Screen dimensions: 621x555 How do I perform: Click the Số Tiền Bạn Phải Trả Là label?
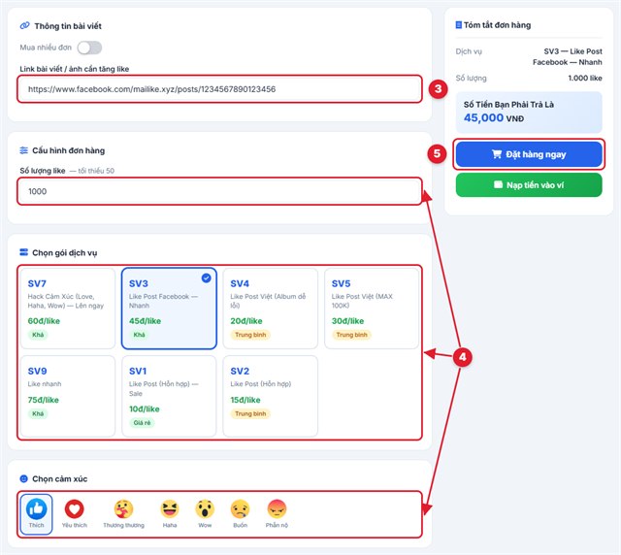[x=508, y=105]
